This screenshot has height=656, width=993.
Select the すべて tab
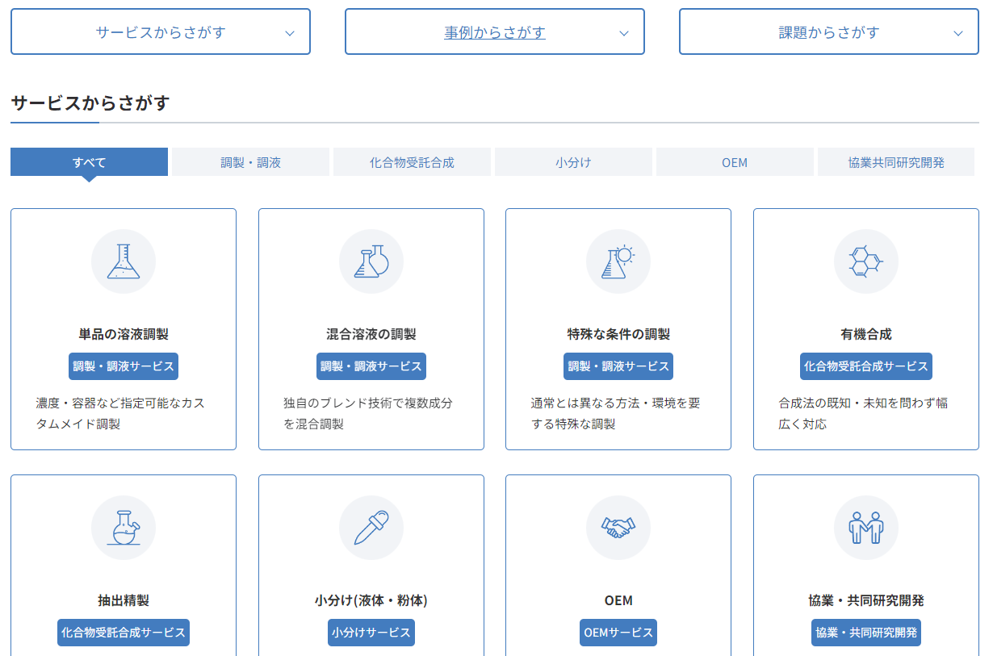coord(89,162)
